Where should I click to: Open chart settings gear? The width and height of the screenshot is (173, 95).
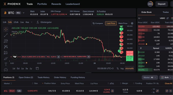click(132, 23)
